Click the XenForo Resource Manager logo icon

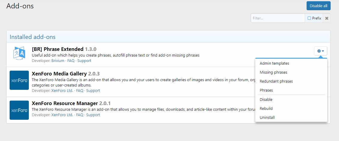pos(19,110)
